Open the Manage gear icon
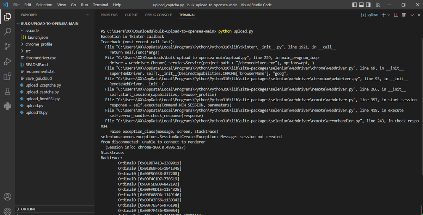The height and width of the screenshot is (215, 423). [8, 211]
